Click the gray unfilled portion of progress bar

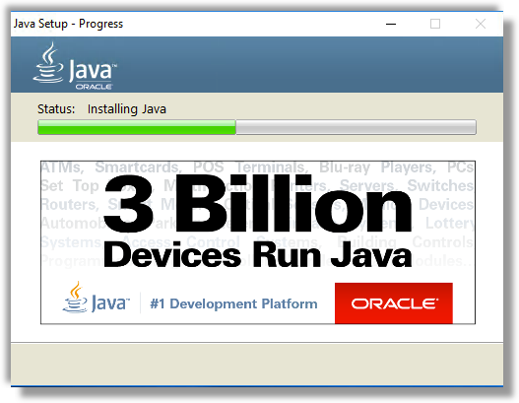pyautogui.click(x=356, y=127)
